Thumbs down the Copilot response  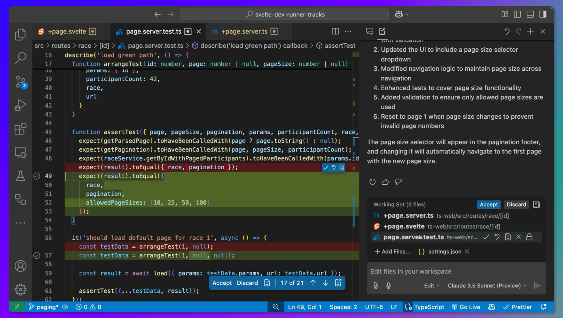[x=398, y=182]
